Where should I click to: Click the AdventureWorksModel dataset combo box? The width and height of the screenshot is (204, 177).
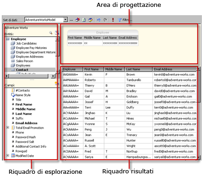click(x=46, y=20)
